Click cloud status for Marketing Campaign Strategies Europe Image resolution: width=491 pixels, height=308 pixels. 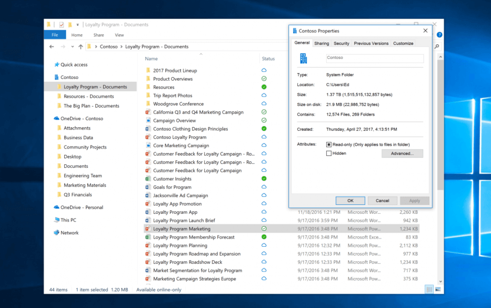coord(264,279)
